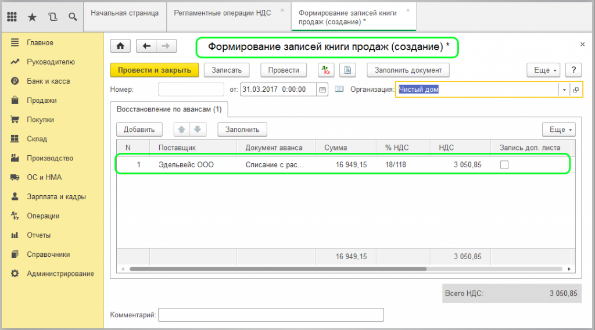Click the Favorites star icon
595x330 pixels.
32,17
